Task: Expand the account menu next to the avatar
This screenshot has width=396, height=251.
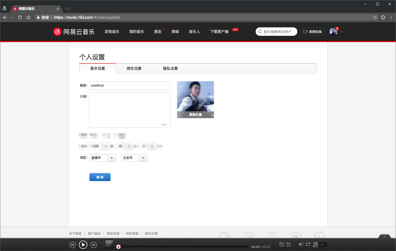Action: point(342,32)
